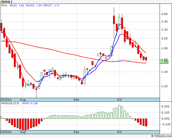172x138 pixels.
Task: Click the 2.20 price axis label
Action: 164,30
